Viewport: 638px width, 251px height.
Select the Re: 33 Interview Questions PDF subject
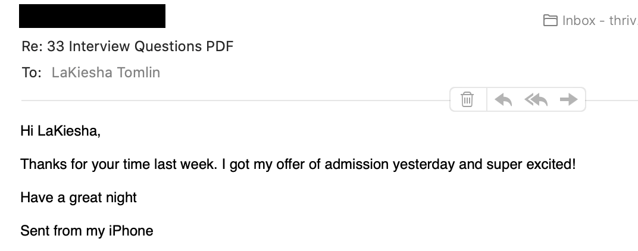(127, 46)
